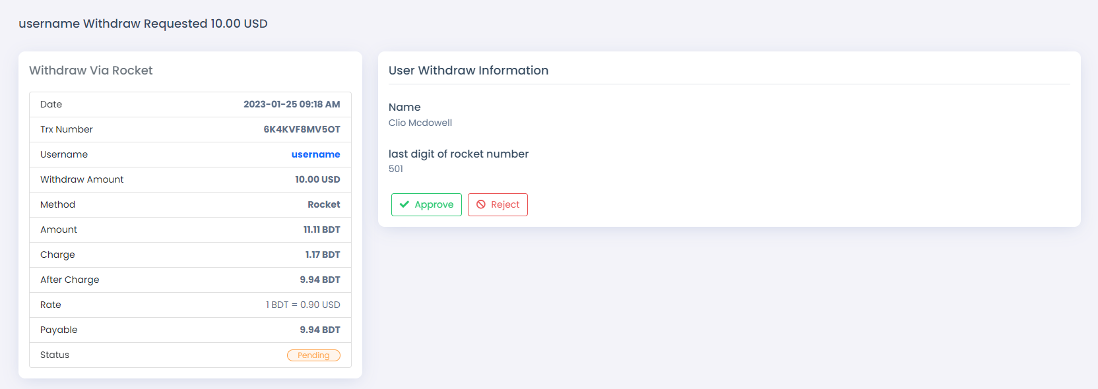1098x389 pixels.
Task: Click the Pending status badge
Action: tap(313, 355)
